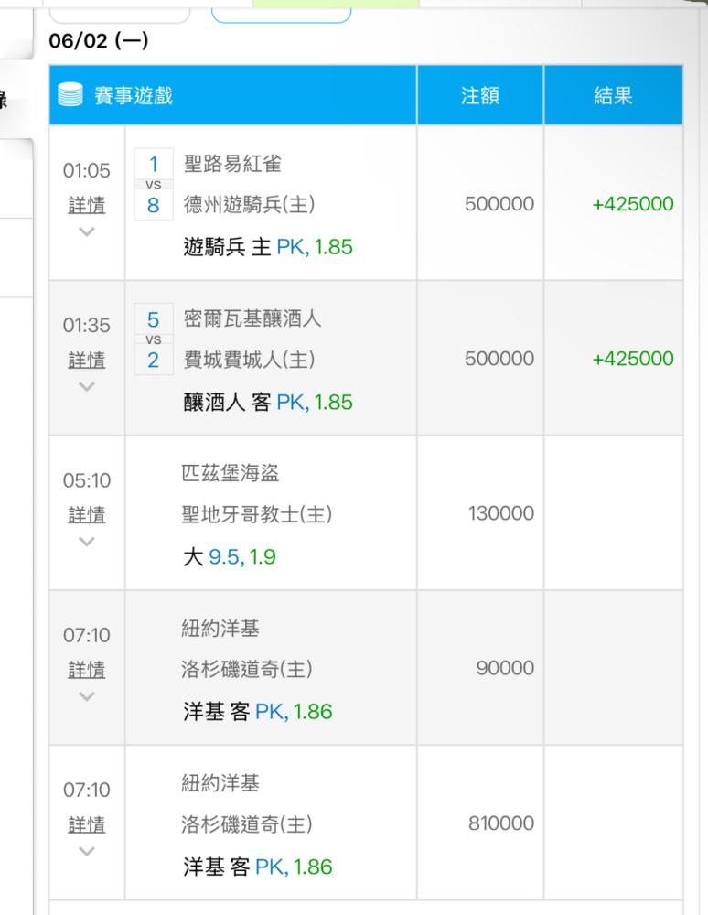Open 詳情 link for the 05:10 game
Image resolution: width=708 pixels, height=915 pixels.
click(86, 515)
